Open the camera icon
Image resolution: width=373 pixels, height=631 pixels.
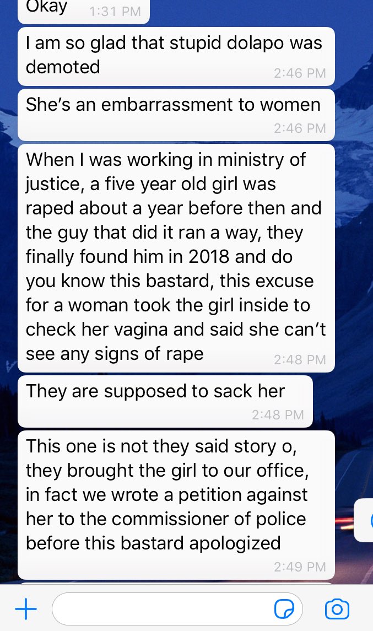(x=337, y=609)
